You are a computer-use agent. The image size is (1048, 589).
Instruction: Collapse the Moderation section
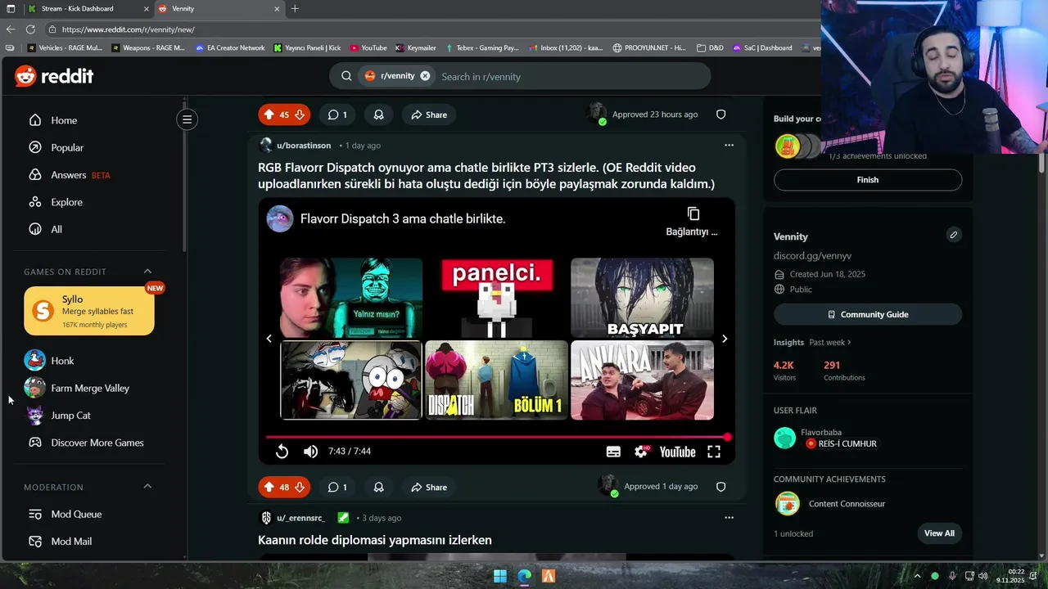click(x=147, y=487)
